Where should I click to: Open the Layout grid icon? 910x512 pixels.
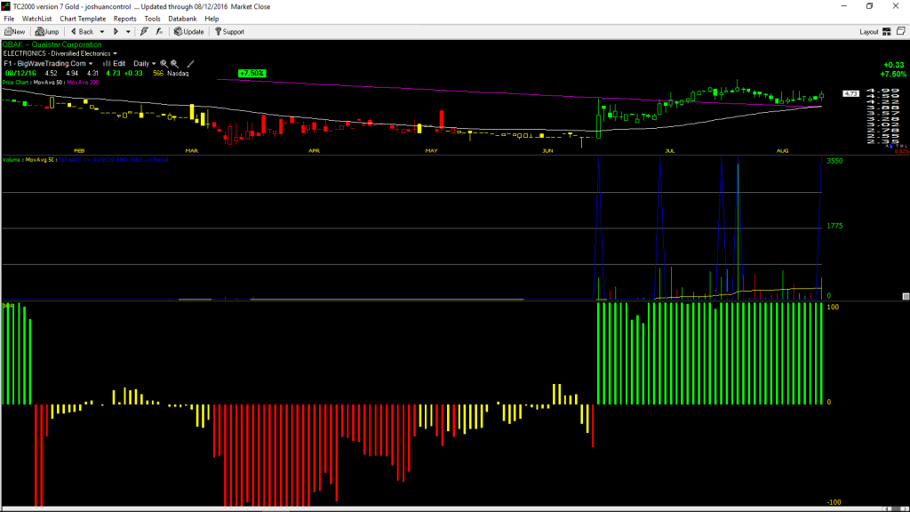click(887, 32)
